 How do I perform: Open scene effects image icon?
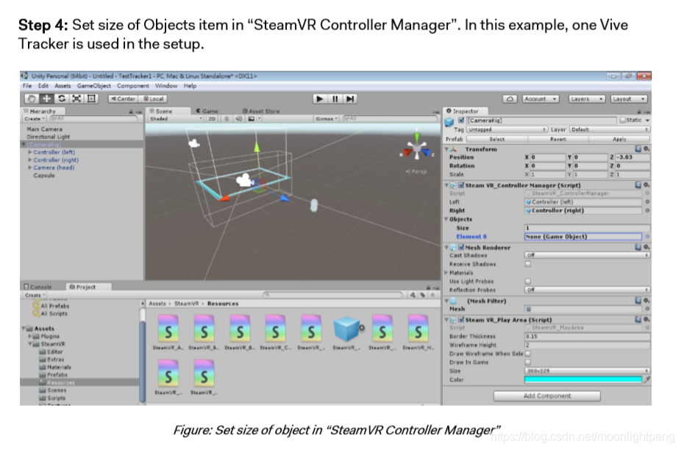click(251, 119)
